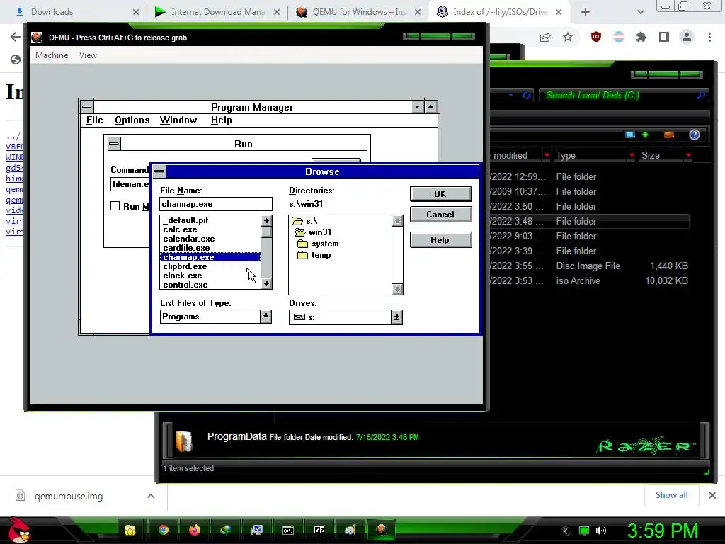Image resolution: width=725 pixels, height=544 pixels.
Task: Click the volume speaker tray icon
Action: coord(600,531)
